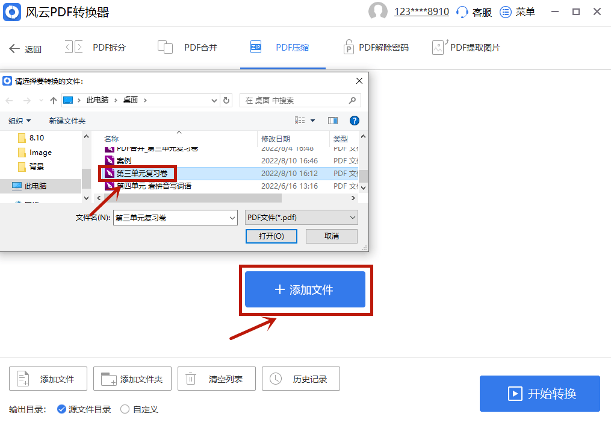Click the Fengyun PDF converter logo

12,12
